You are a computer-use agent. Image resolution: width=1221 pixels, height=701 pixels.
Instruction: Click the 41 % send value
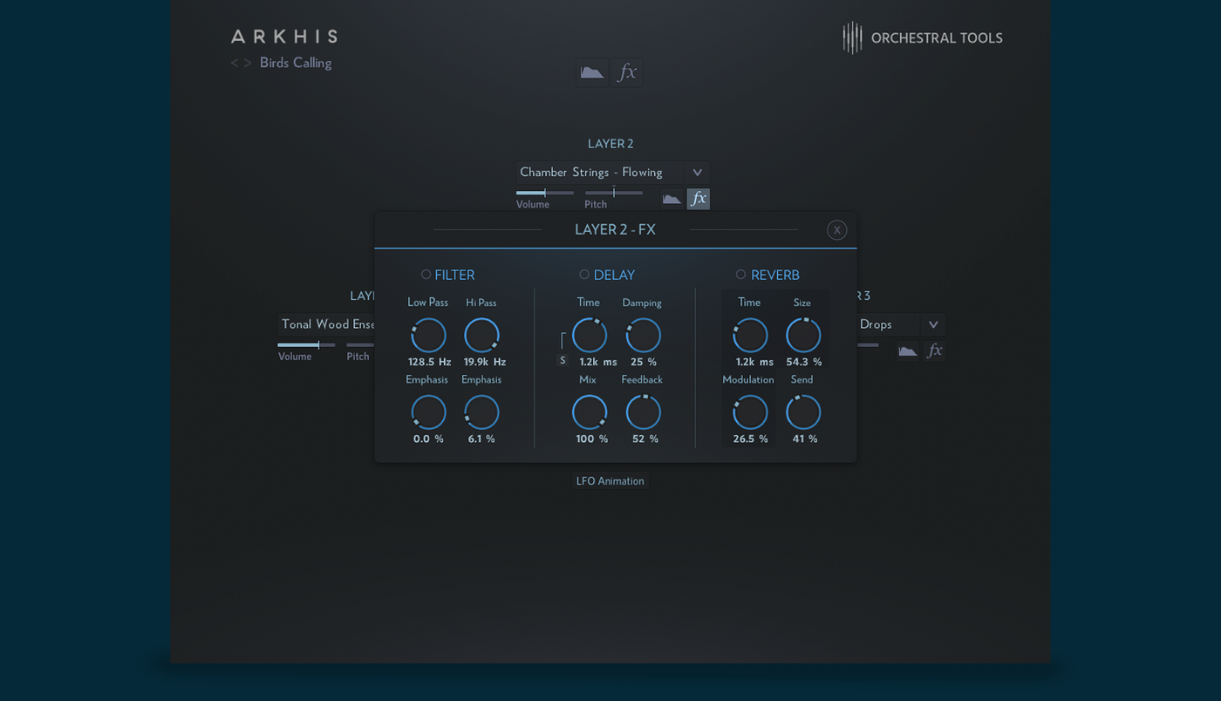(805, 439)
